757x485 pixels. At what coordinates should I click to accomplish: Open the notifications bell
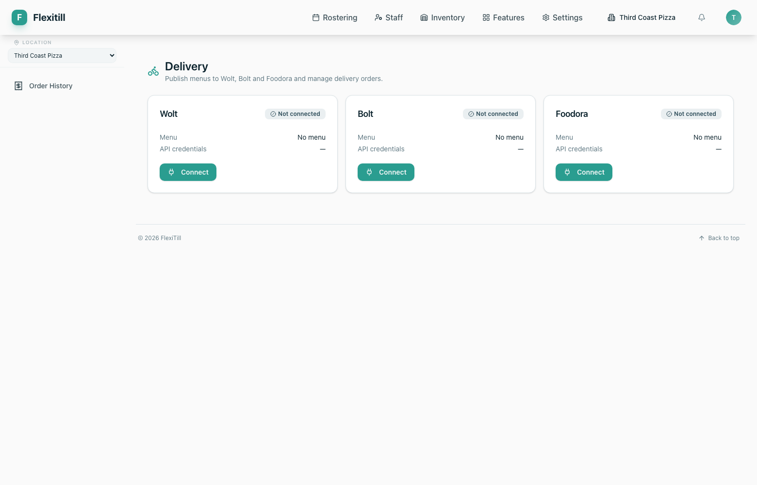702,17
